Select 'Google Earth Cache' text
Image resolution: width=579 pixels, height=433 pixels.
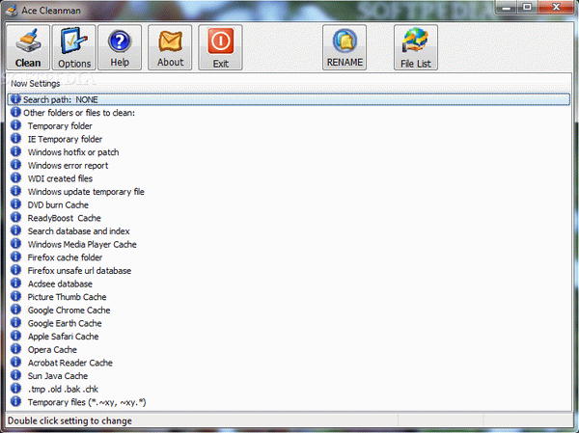click(x=65, y=323)
